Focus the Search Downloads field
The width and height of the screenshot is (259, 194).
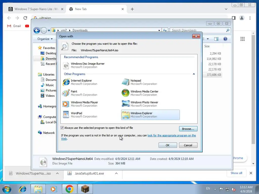(x=198, y=30)
